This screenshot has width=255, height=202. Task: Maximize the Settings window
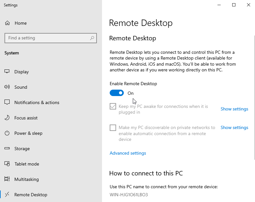(234, 5)
